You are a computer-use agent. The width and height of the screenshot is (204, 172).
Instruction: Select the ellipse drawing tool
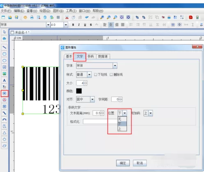point(5,61)
